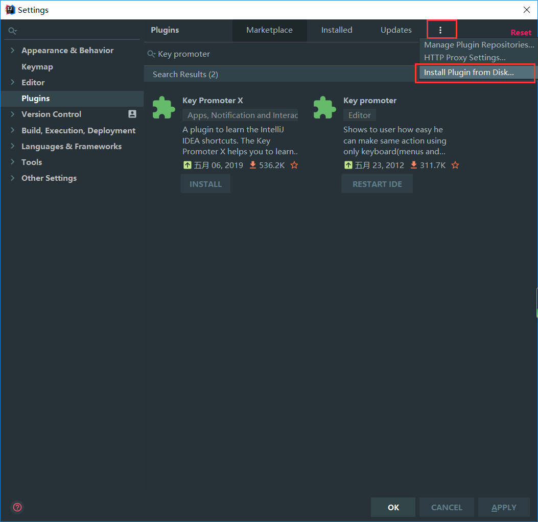Select Version Control in settings tree
Viewport: 538px width, 522px height.
pos(52,114)
